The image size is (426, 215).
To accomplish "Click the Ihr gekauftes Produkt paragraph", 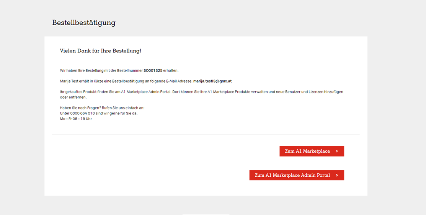I will point(202,94).
